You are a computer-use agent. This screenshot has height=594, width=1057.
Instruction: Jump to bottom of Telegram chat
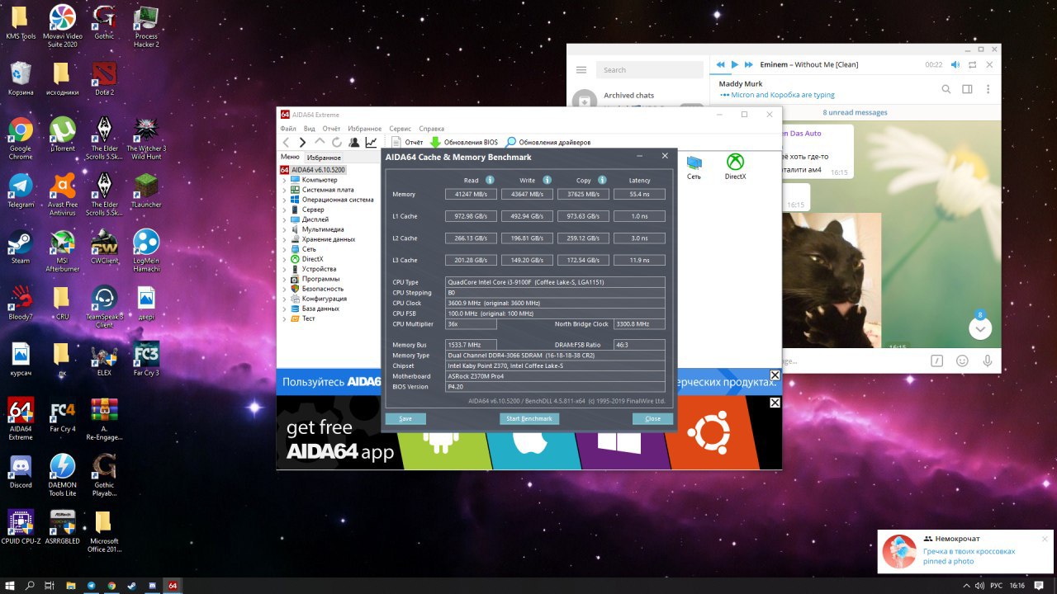tap(980, 328)
